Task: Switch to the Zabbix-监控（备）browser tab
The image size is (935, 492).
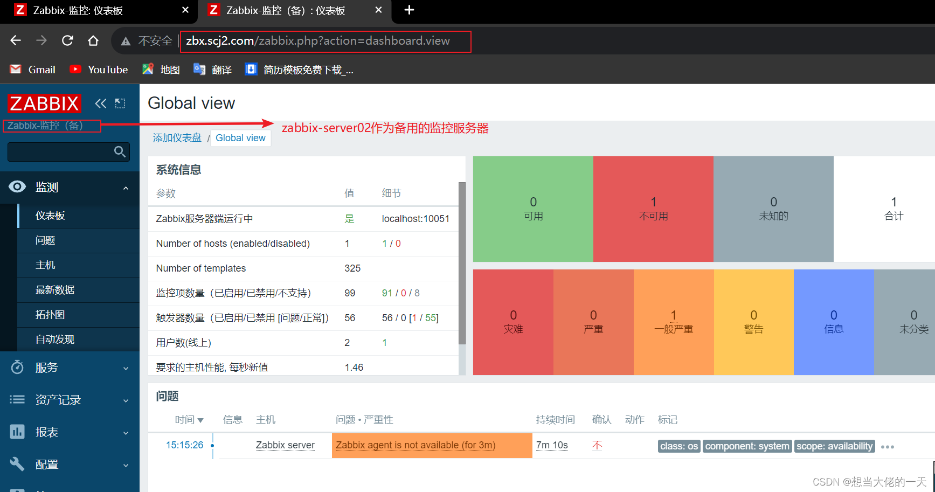Action: pos(294,11)
